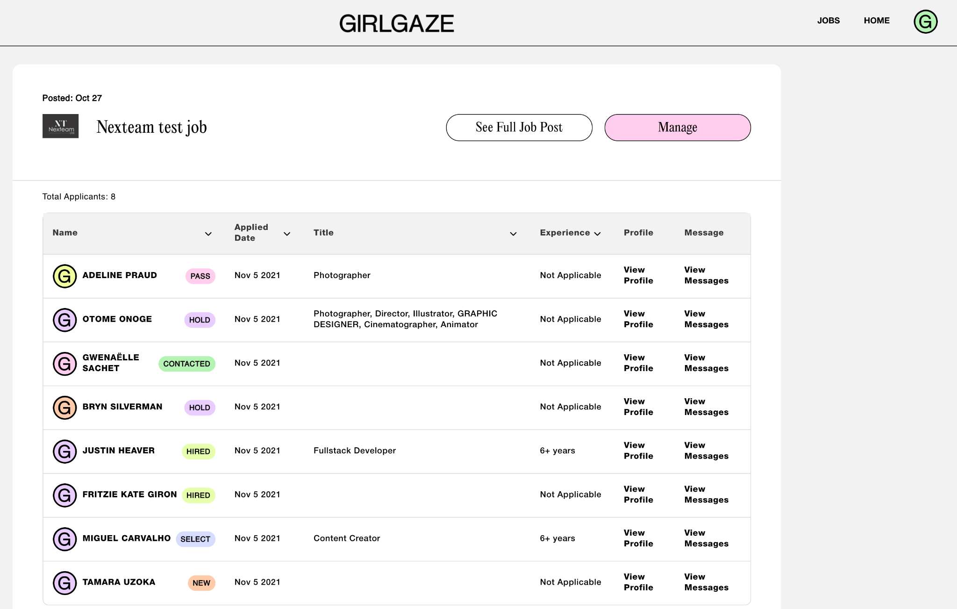Screen dimensions: 957x609
Task: Go to HOME in top navigation
Action: click(x=877, y=21)
